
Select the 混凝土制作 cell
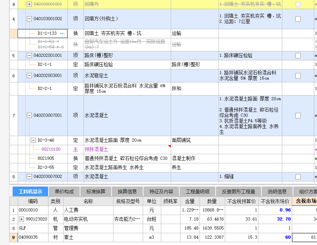195,159
